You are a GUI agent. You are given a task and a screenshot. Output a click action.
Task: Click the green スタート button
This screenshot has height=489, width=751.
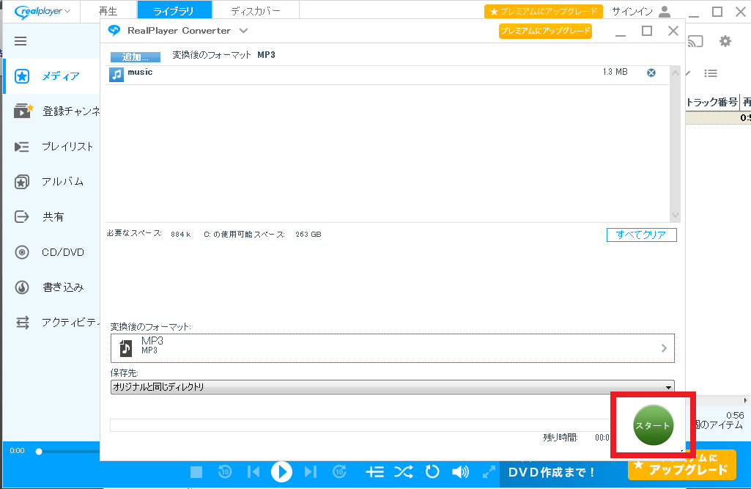click(x=654, y=425)
